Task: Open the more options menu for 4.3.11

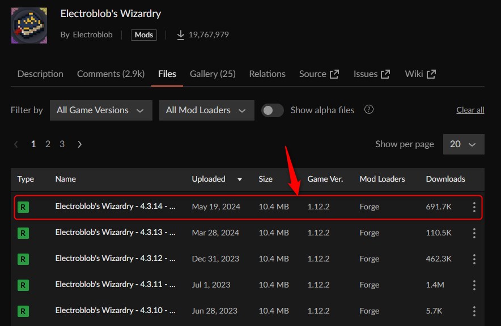Action: 474,285
